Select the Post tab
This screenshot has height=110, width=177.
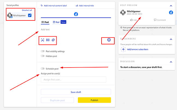45,22
